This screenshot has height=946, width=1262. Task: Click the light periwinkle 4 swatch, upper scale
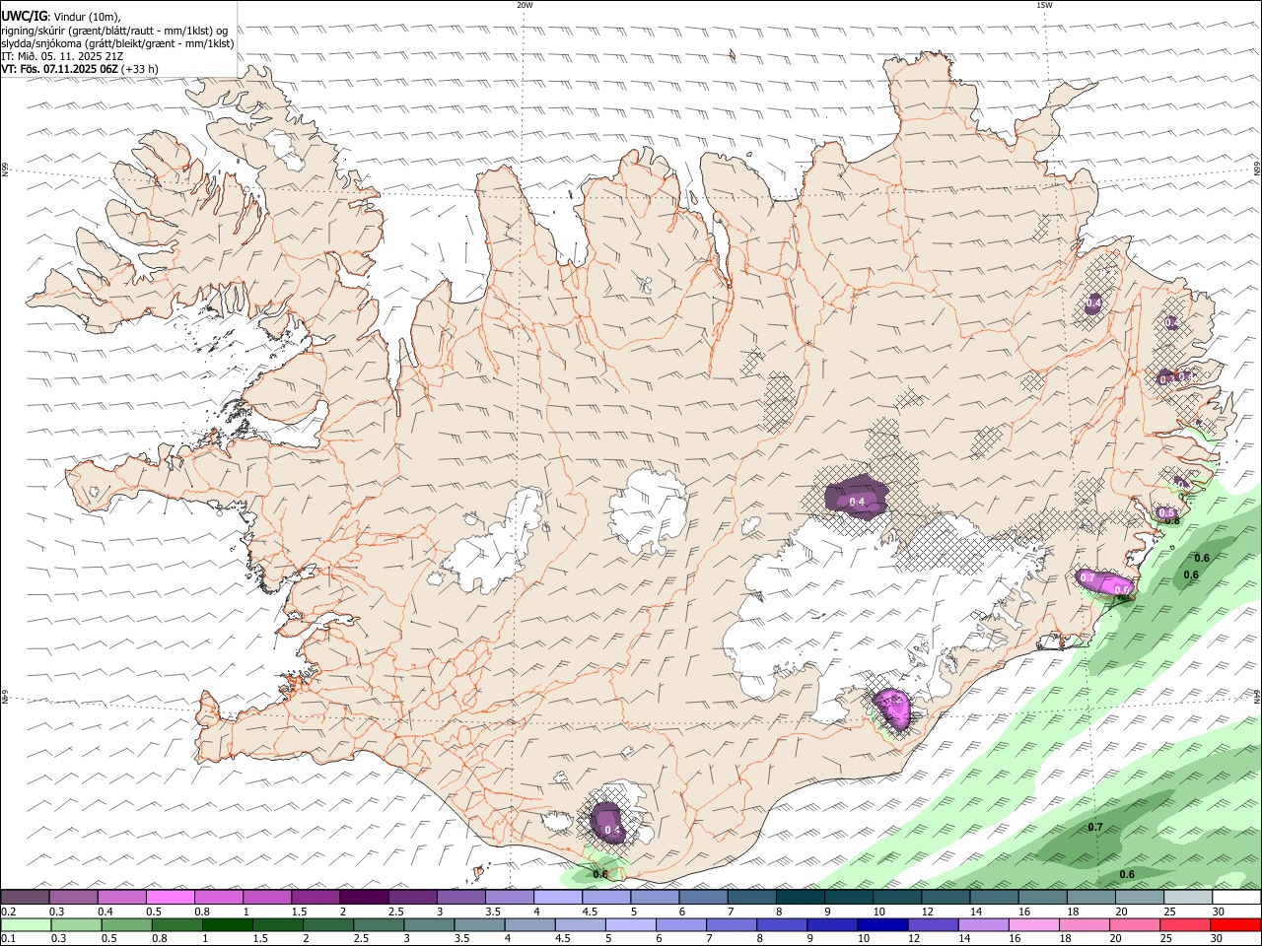tap(557, 898)
